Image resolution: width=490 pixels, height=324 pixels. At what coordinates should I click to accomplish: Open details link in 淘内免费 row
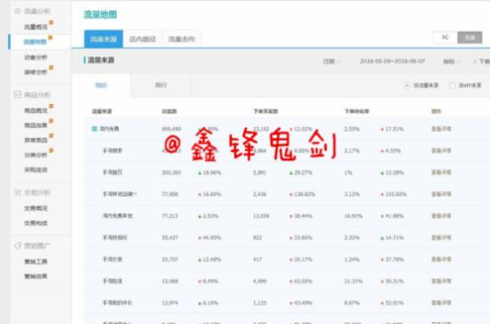[441, 129]
